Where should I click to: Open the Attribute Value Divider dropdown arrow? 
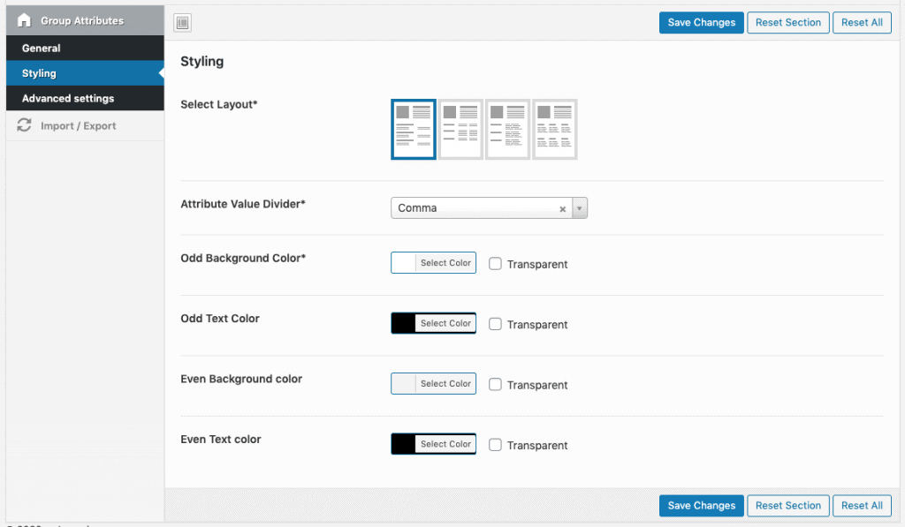(579, 209)
